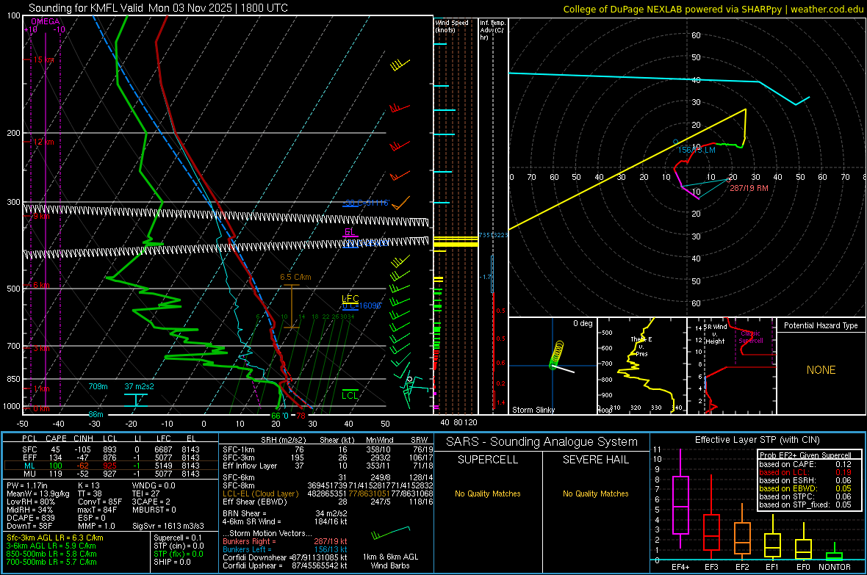Click the red surface temperature value '78'
This screenshot has height=575, width=867.
[x=301, y=416]
